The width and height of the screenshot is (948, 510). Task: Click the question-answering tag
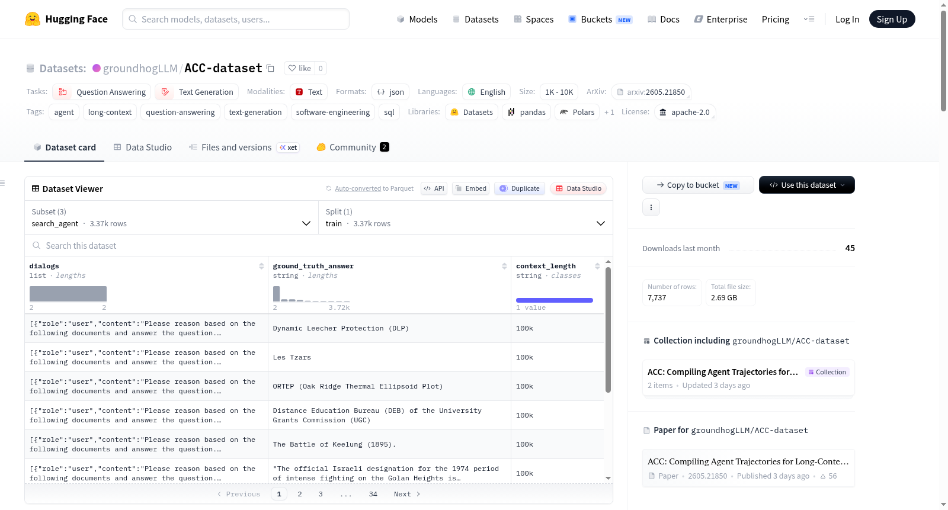(181, 112)
